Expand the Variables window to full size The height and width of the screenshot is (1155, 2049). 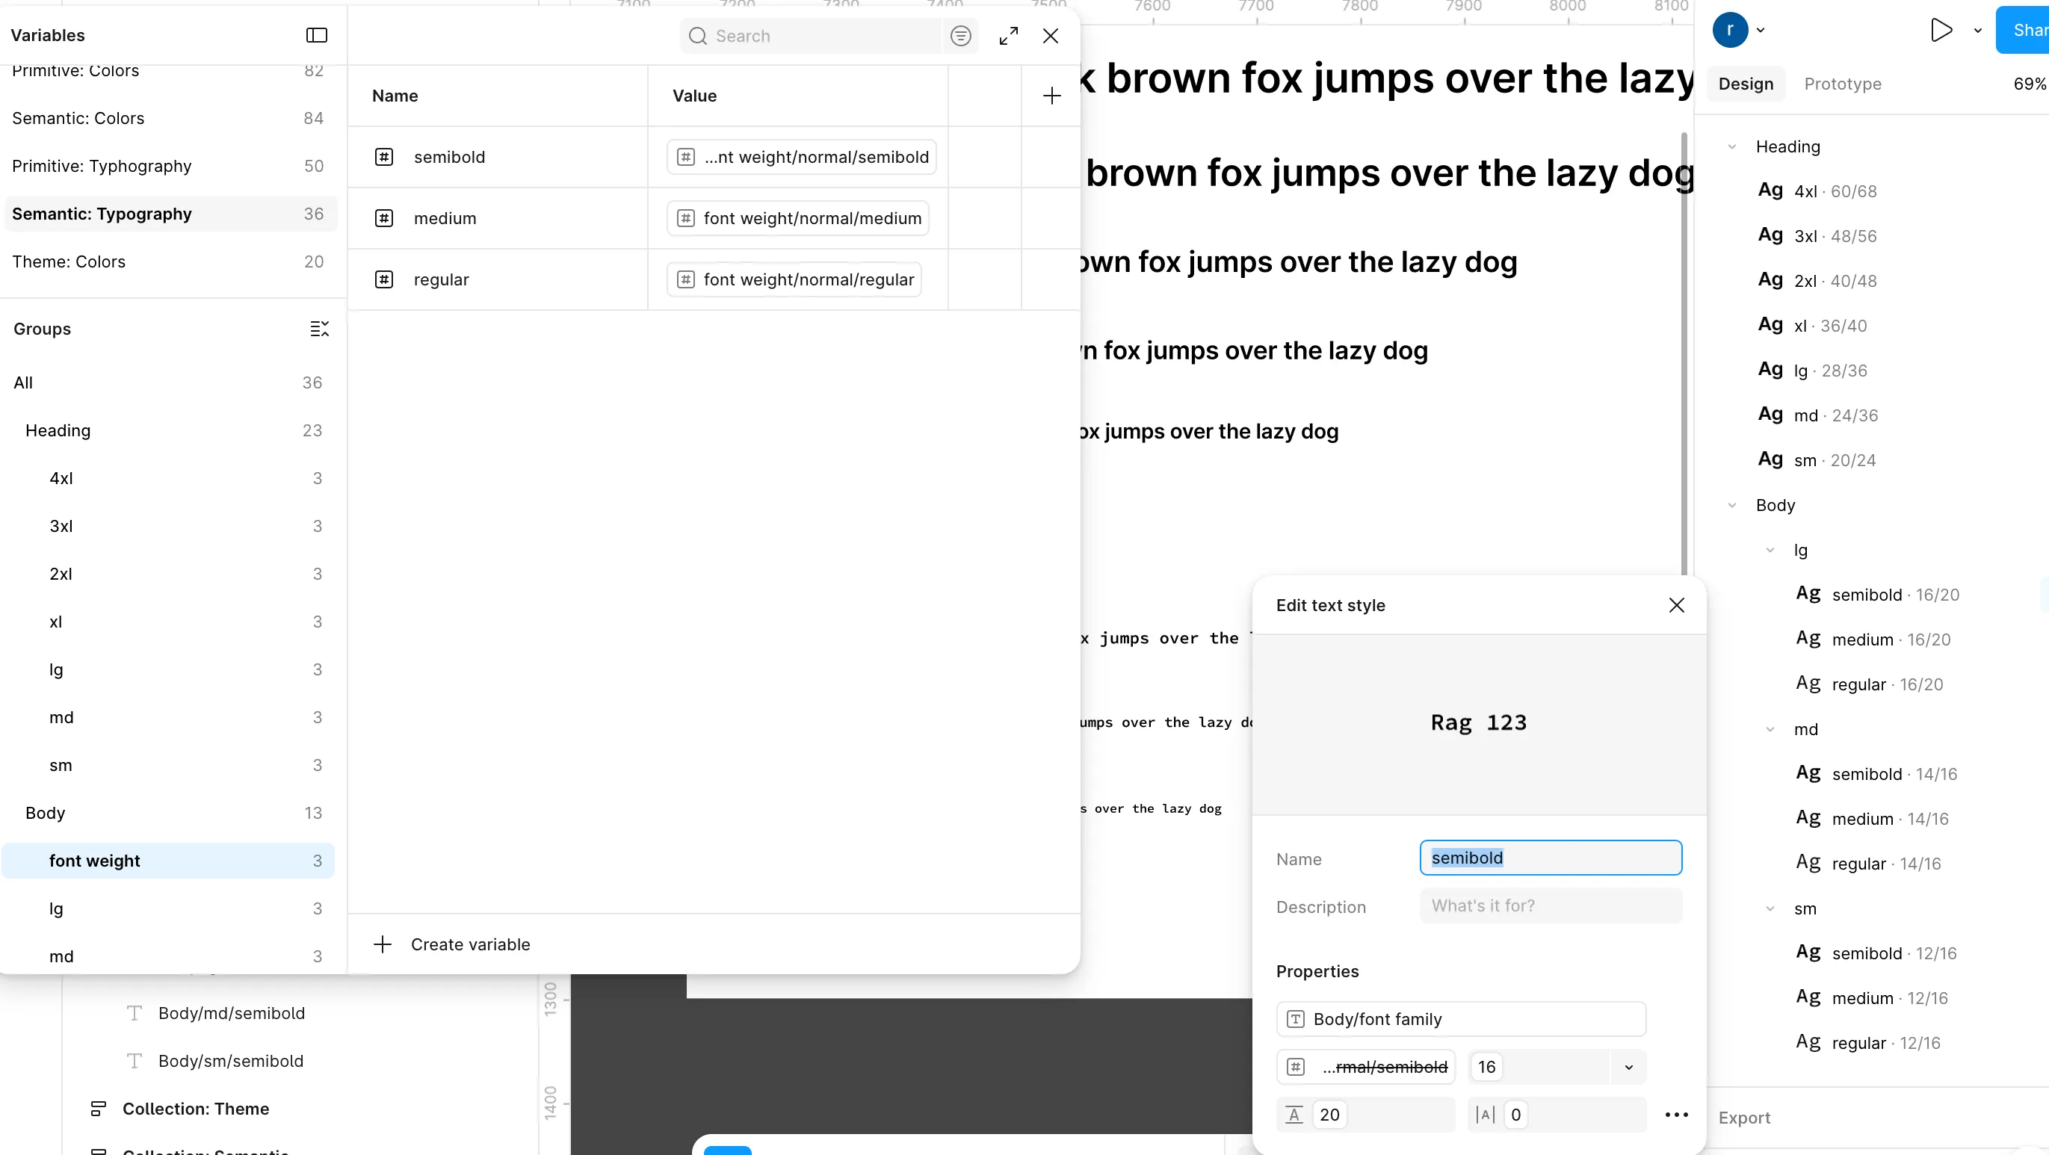tap(1008, 36)
